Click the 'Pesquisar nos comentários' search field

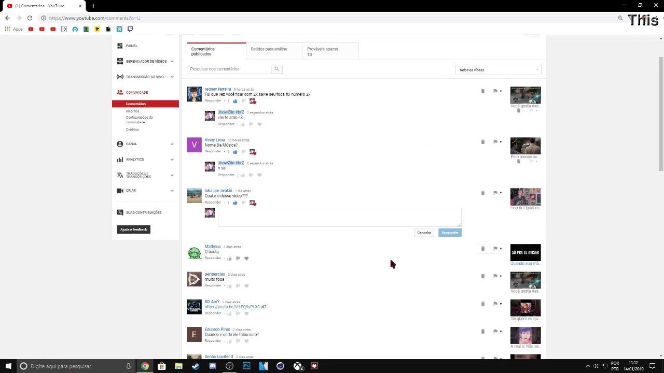coord(229,69)
